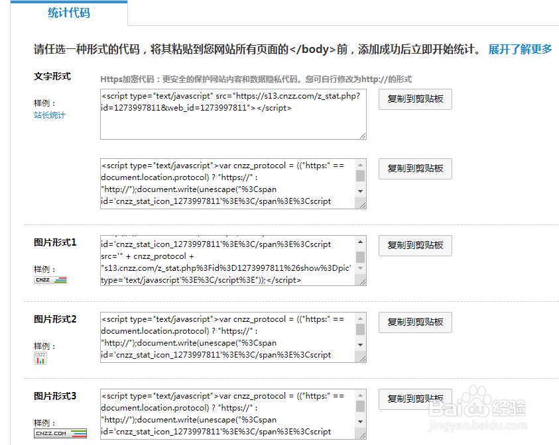Click scroll-down arrow in second 文字形式 code box

[361, 191]
